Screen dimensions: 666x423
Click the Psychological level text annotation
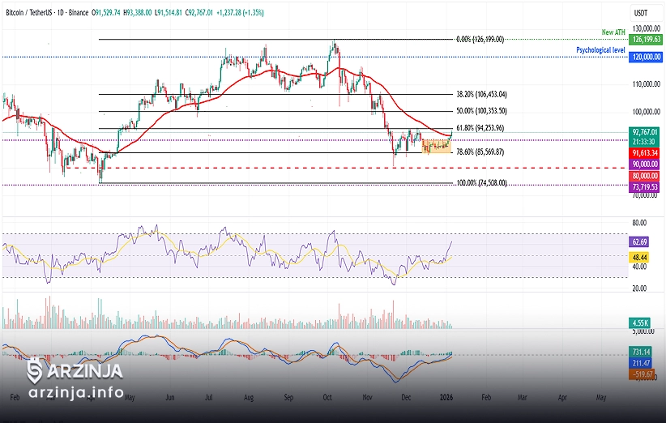[600, 49]
